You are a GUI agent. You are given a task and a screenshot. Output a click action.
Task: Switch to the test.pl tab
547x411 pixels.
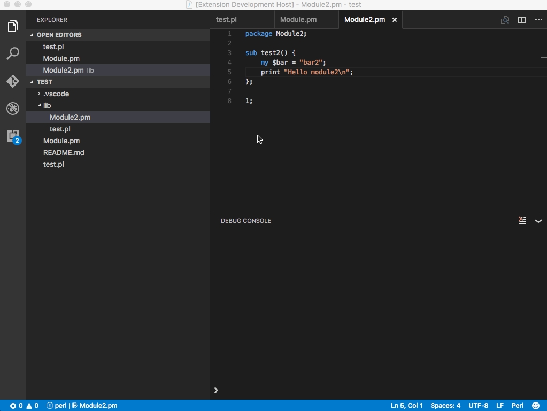click(x=226, y=20)
